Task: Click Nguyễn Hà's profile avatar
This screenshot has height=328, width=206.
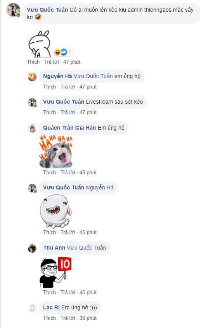Action: click(32, 76)
